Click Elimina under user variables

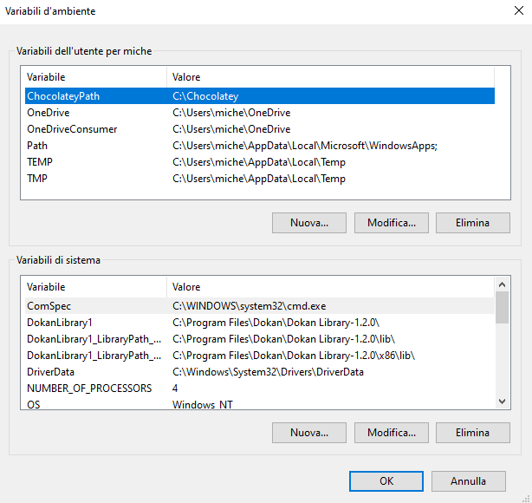pos(472,223)
